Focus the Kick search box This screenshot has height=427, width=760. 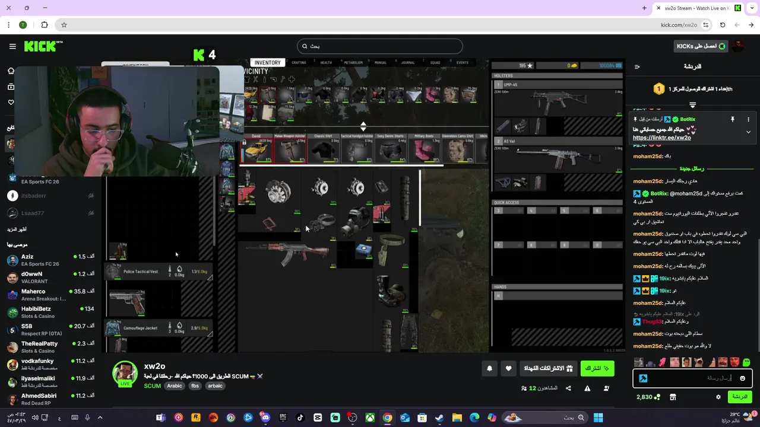click(380, 46)
